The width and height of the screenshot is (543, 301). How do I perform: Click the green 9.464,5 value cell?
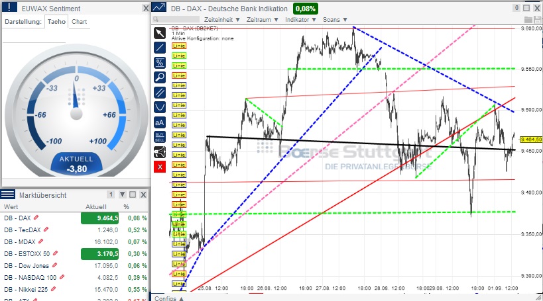coord(99,218)
